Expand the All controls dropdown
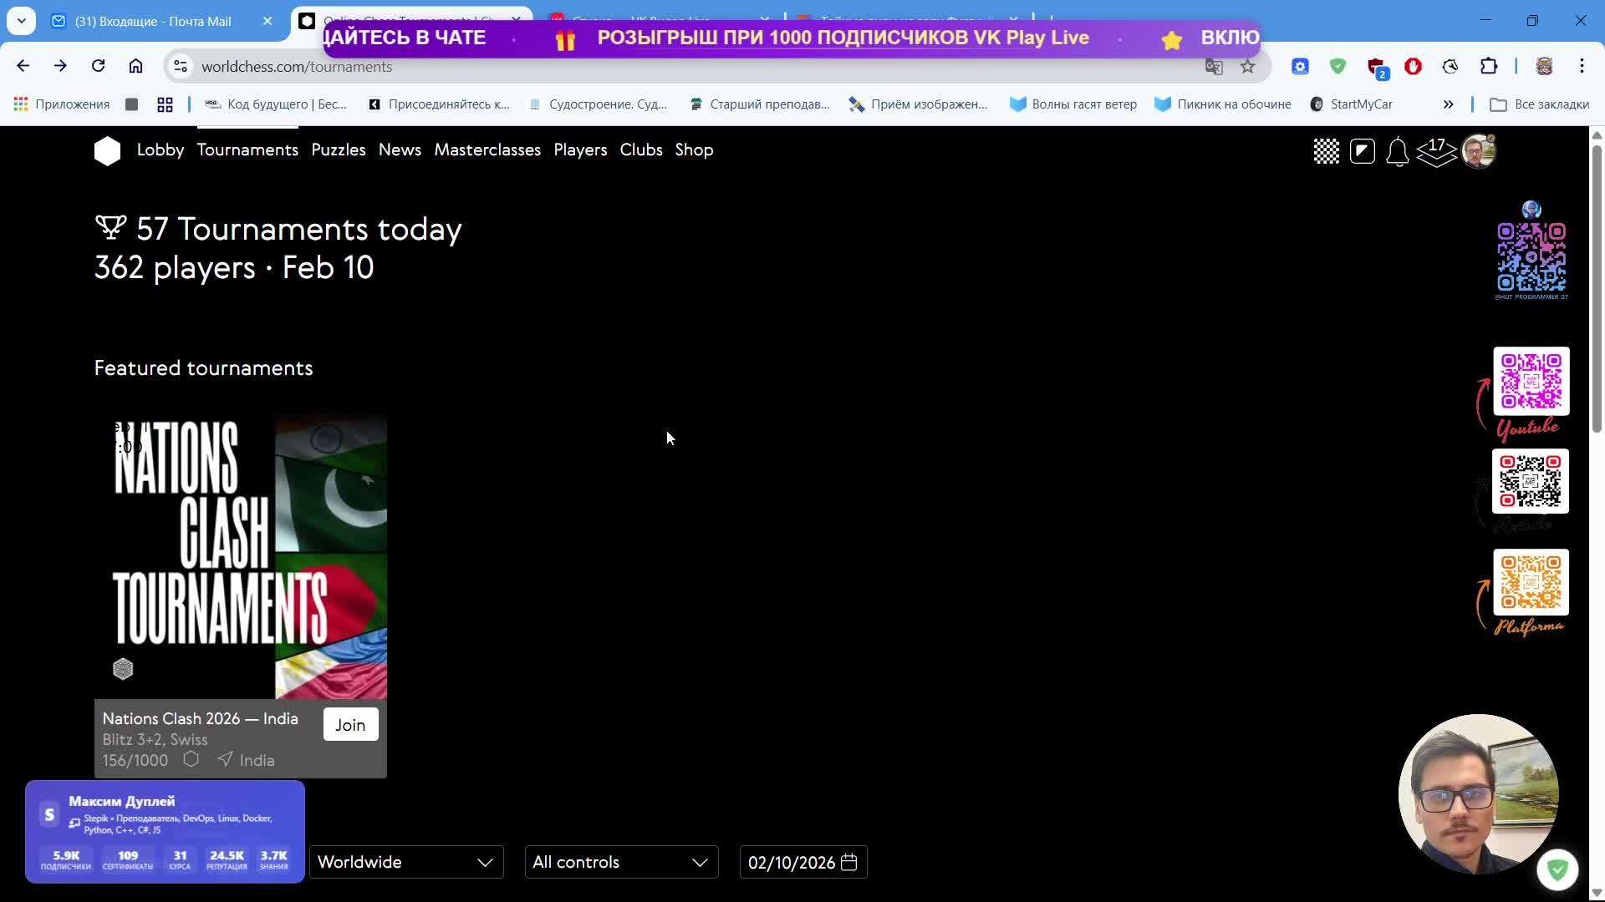The height and width of the screenshot is (902, 1605). [621, 862]
